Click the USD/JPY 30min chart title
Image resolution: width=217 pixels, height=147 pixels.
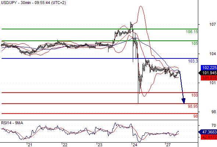(x=33, y=3)
